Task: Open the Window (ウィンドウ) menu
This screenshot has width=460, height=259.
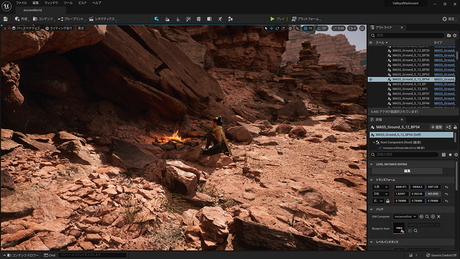Action: [51, 3]
